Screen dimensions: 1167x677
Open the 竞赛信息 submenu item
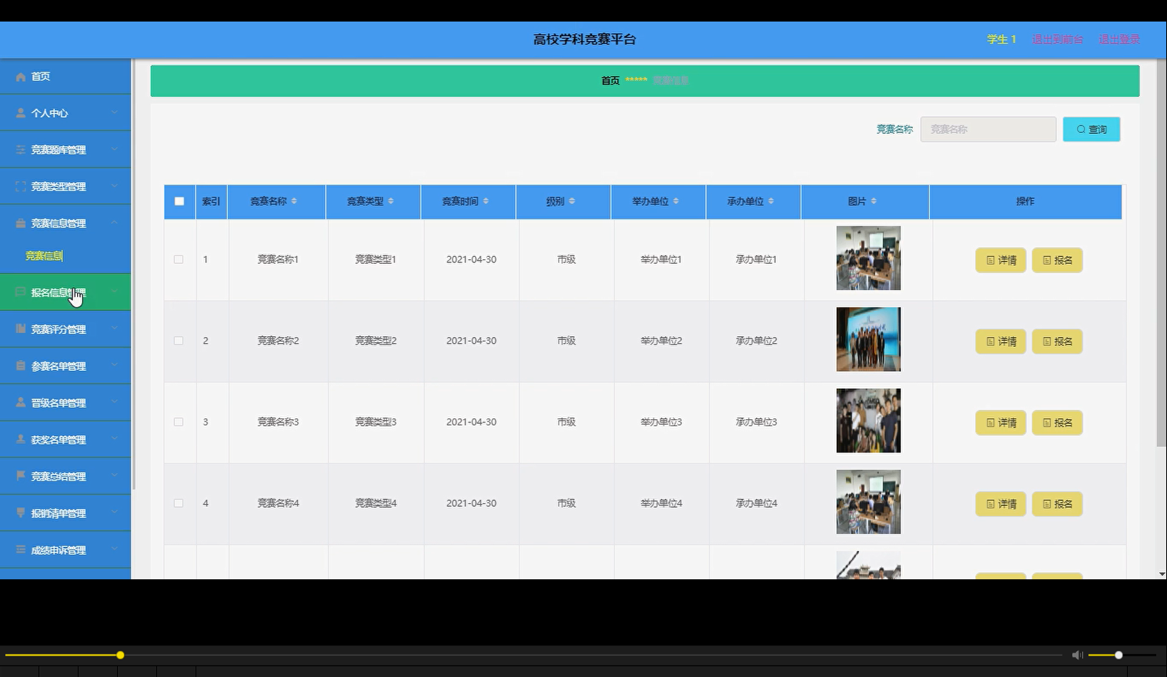(44, 256)
